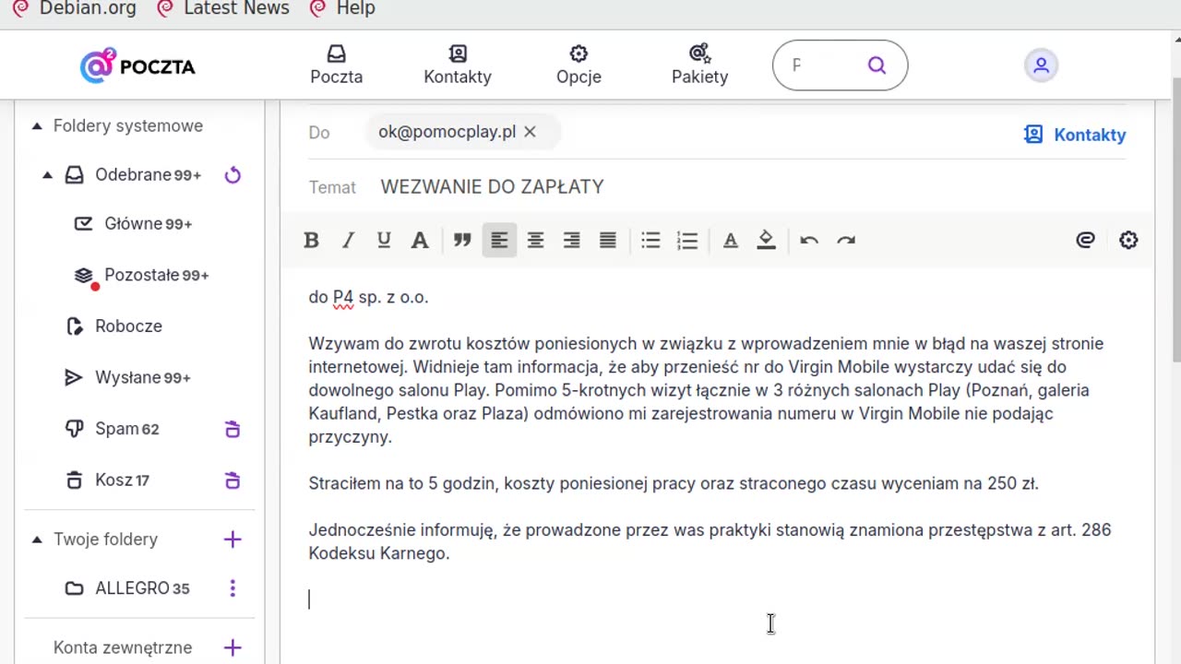Open ALLEGRO folder options menu
Viewport: 1181px width, 664px height.
pos(233,588)
